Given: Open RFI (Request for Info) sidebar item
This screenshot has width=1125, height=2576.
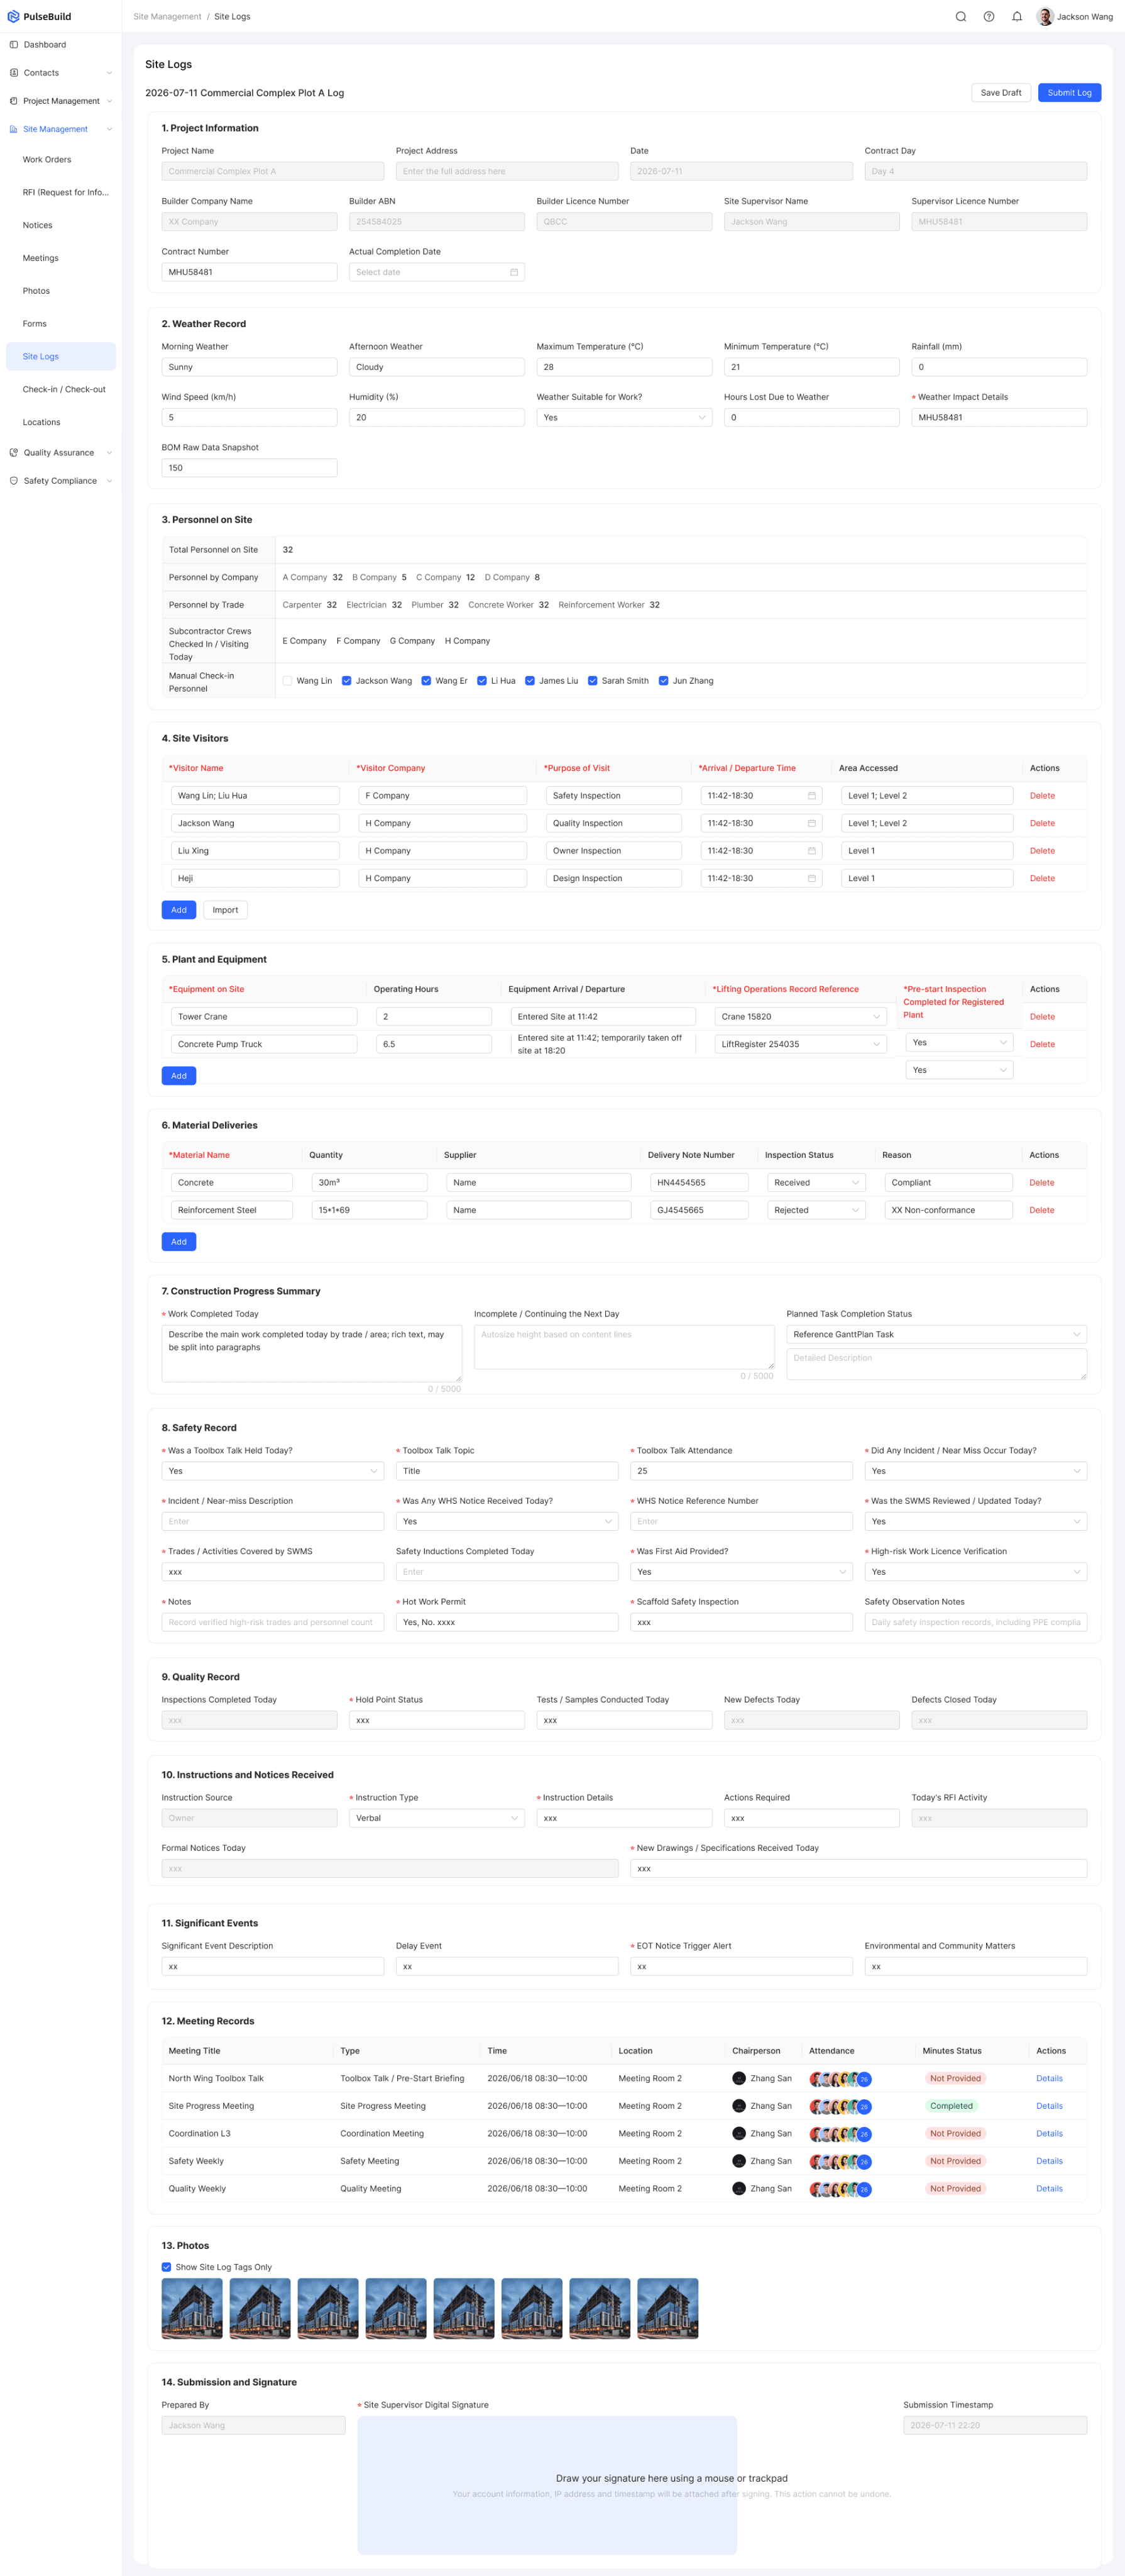Looking at the screenshot, I should 66,192.
